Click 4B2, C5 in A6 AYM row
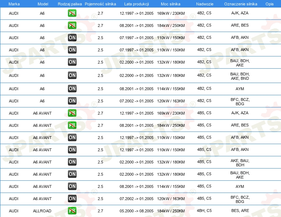The width and height of the screenshot is (281, 217). [204, 88]
